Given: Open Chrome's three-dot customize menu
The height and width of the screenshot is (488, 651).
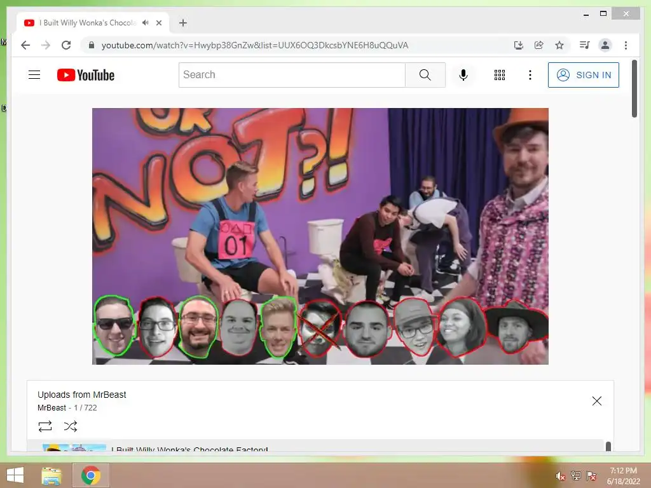Looking at the screenshot, I should tap(626, 45).
